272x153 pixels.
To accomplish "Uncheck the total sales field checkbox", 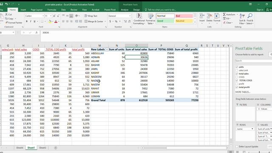I will 237,74.
